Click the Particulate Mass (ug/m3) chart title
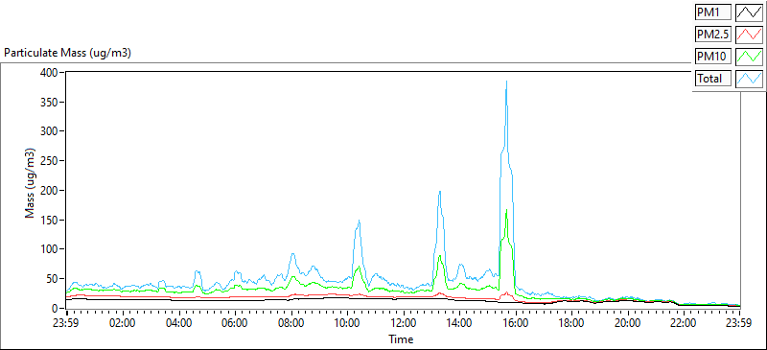767x350 pixels. tap(67, 54)
